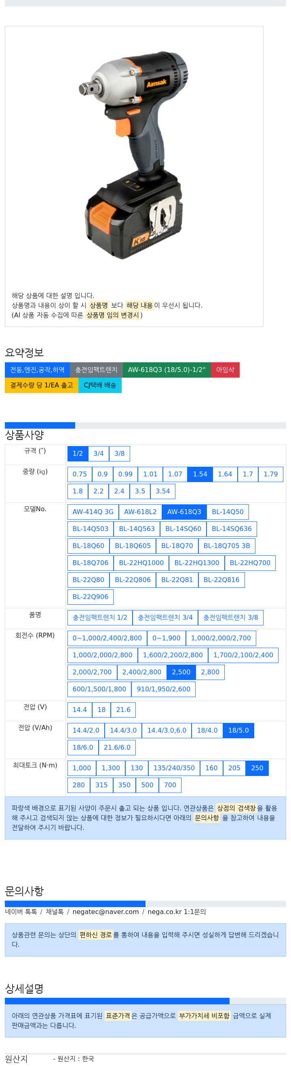
Task: Select 충전임팩트렌치 3/4 product name
Action: 165,618
